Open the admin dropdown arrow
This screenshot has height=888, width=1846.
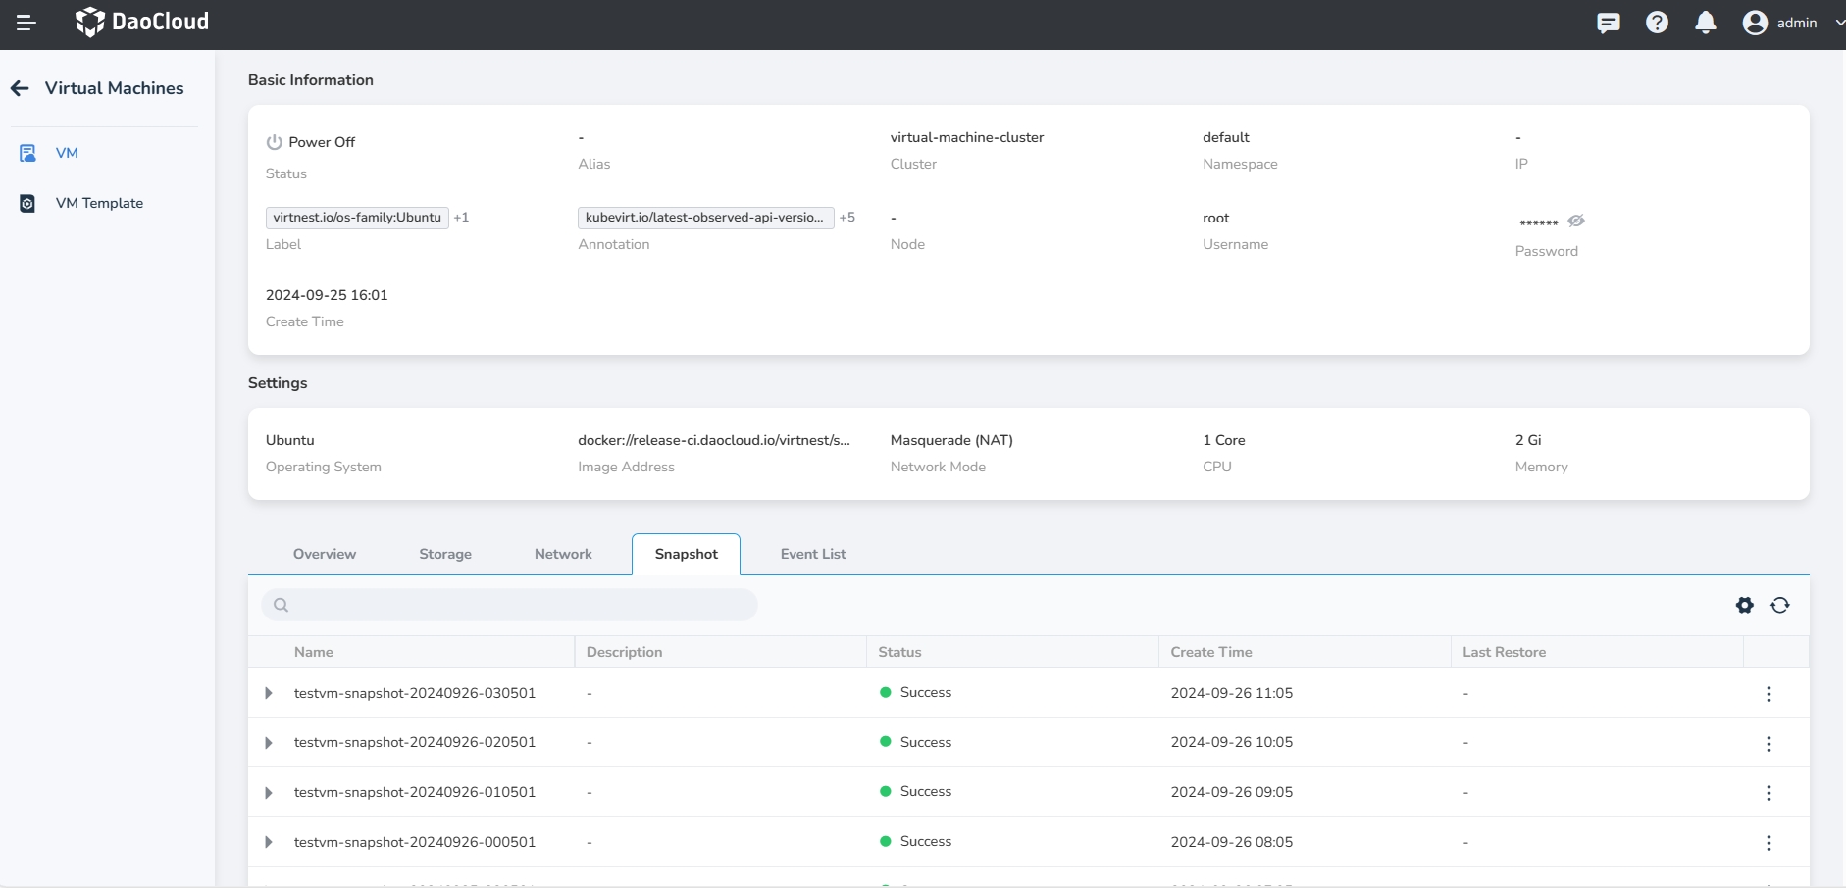click(1836, 22)
